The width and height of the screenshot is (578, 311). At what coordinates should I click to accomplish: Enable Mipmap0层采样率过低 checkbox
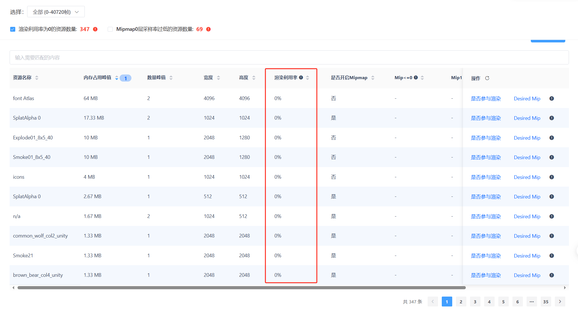pos(110,29)
